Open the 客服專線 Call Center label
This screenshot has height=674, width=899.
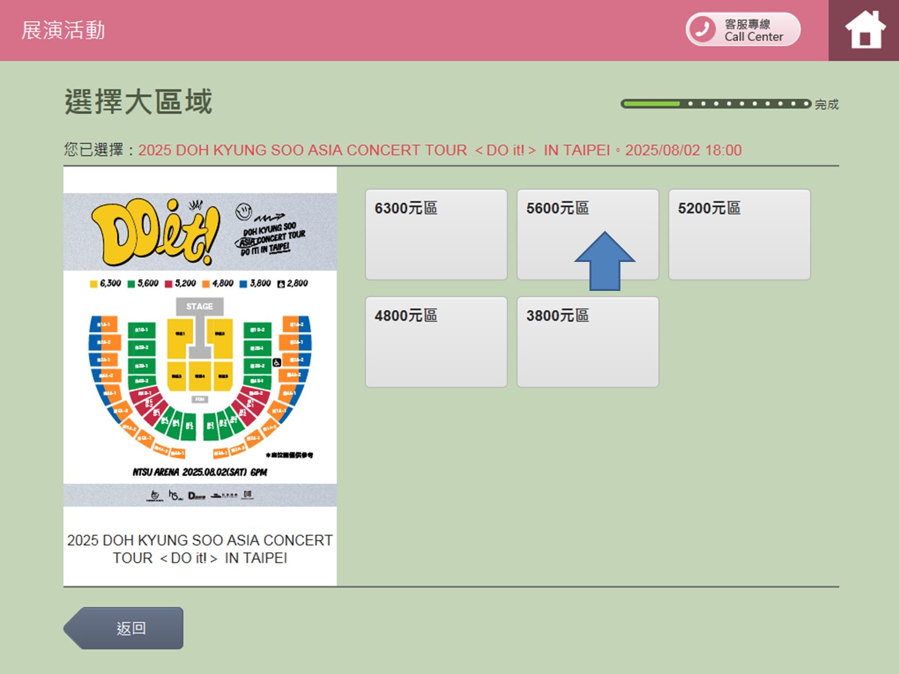(x=754, y=30)
